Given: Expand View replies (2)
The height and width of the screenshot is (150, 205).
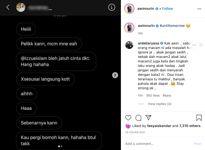Looking at the screenshot, I should pyautogui.click(x=160, y=104).
